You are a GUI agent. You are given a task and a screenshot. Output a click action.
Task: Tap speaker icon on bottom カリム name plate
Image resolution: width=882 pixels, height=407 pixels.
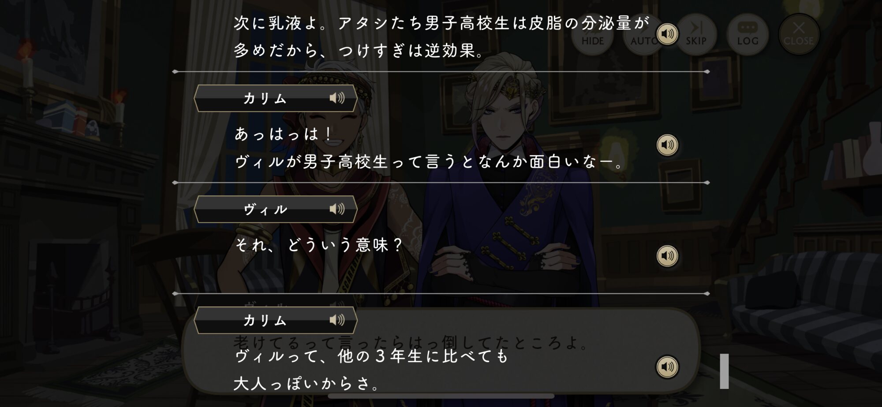coord(337,320)
